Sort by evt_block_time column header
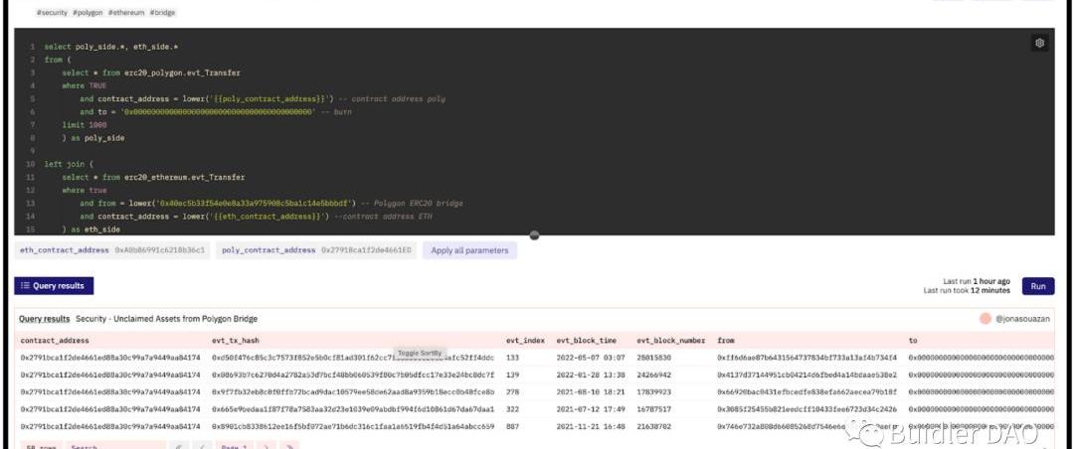1074x449 pixels. (x=588, y=340)
